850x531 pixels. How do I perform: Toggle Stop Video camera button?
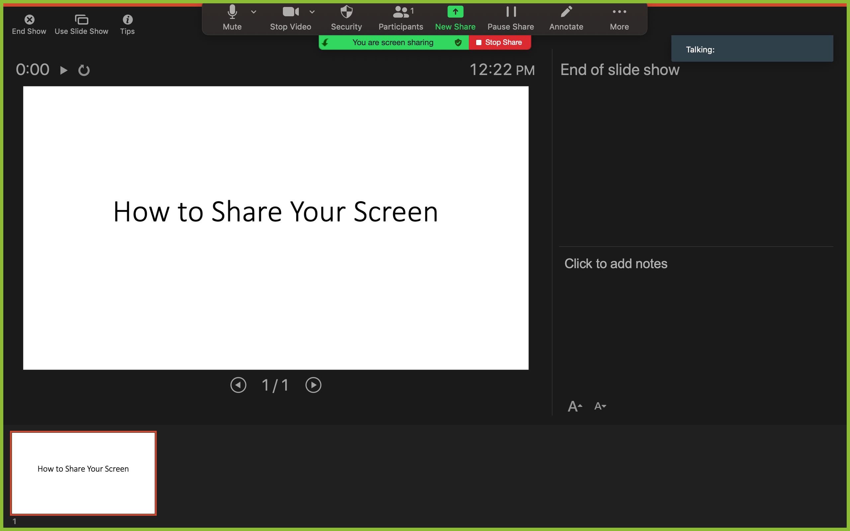coord(291,12)
